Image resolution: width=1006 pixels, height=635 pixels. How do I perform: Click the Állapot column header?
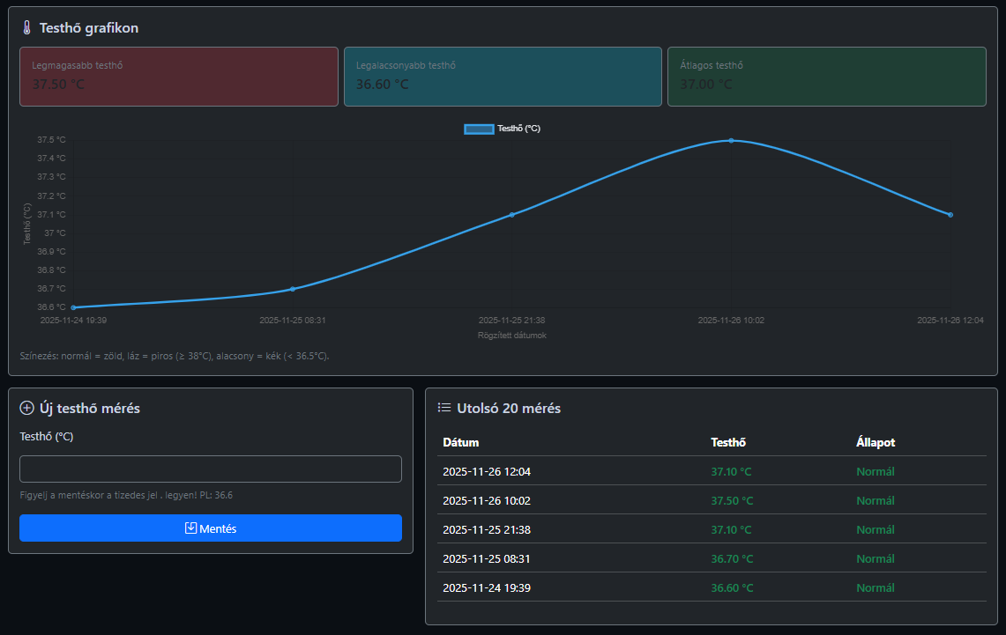pos(876,442)
